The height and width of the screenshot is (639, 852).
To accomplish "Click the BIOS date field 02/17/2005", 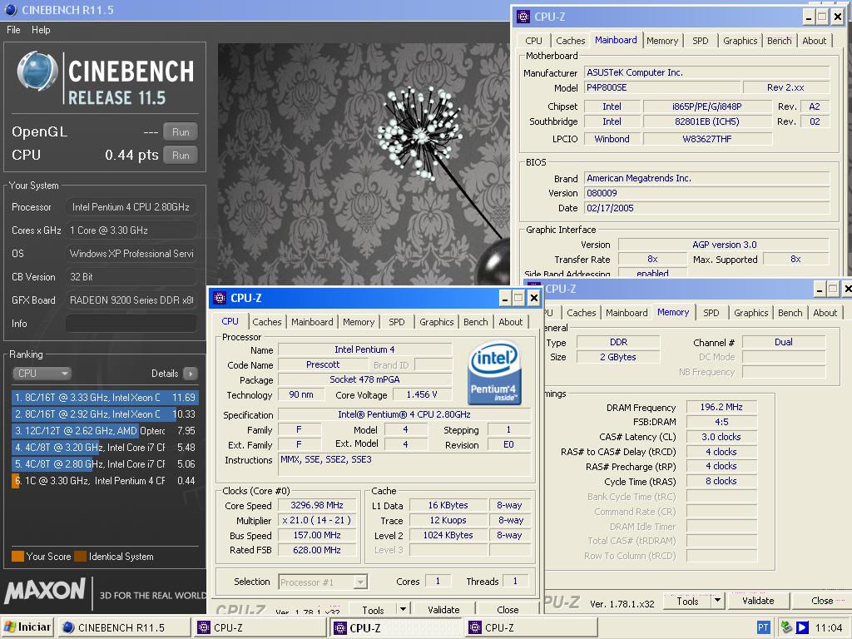I will click(x=707, y=208).
